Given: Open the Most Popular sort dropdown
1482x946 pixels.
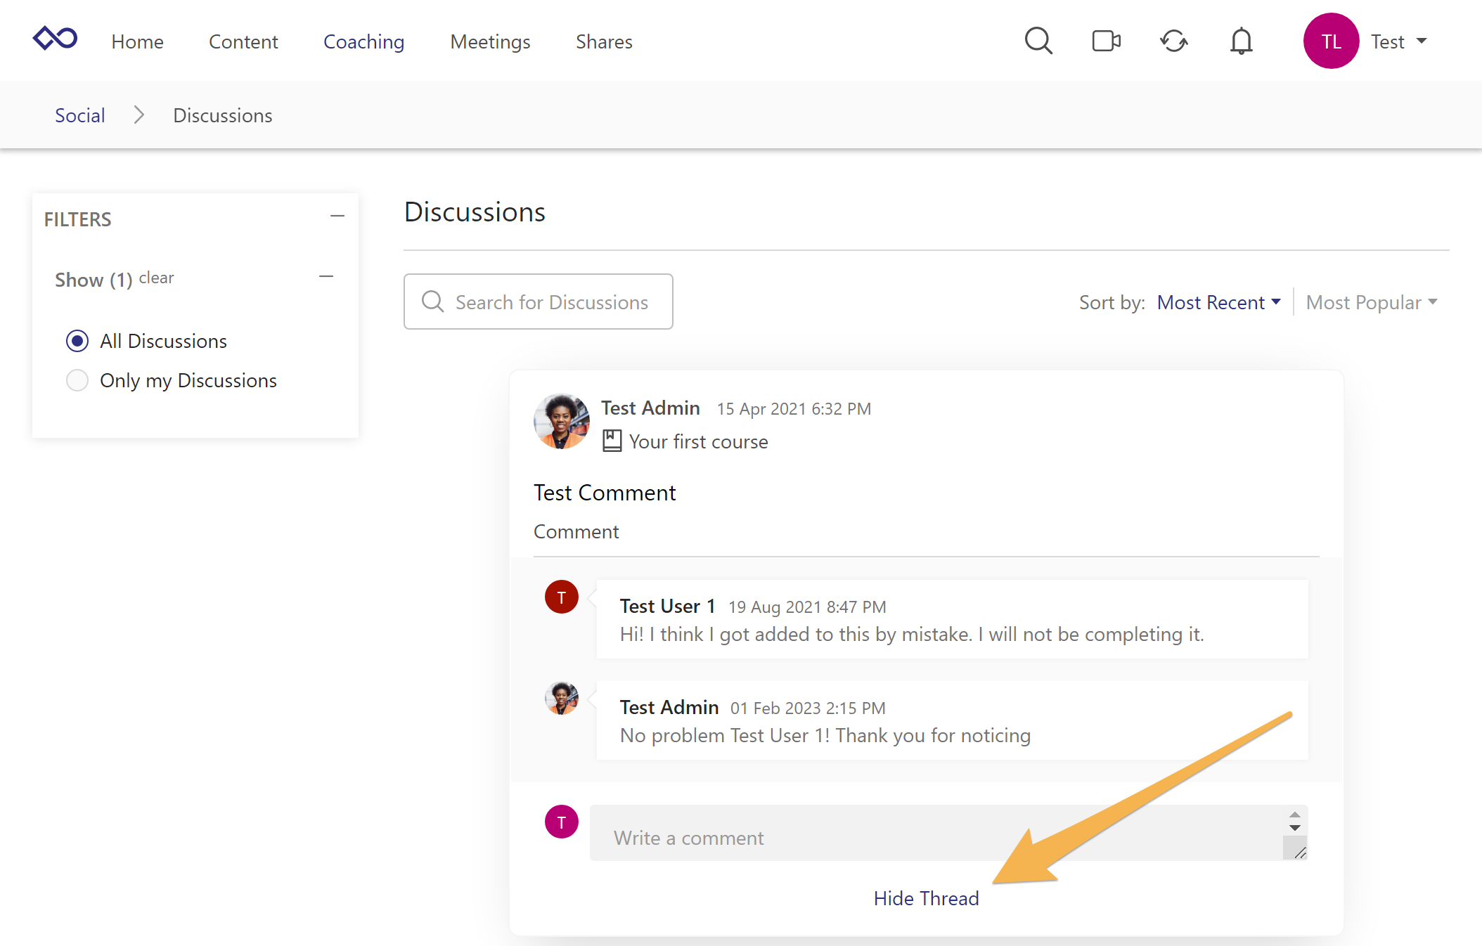Looking at the screenshot, I should [1371, 302].
